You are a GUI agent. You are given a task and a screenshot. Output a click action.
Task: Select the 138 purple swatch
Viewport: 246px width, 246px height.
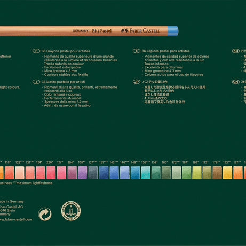pos(83,173)
